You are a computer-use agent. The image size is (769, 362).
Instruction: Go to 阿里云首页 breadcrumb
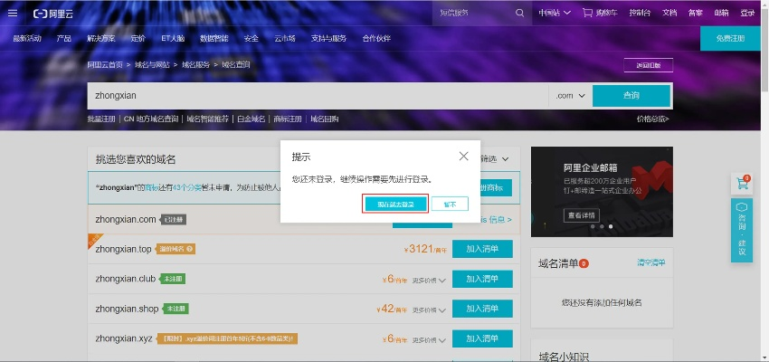pos(105,64)
